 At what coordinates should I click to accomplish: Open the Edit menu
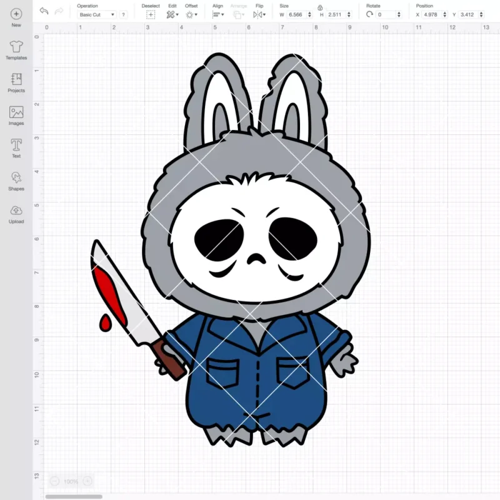coord(172,14)
